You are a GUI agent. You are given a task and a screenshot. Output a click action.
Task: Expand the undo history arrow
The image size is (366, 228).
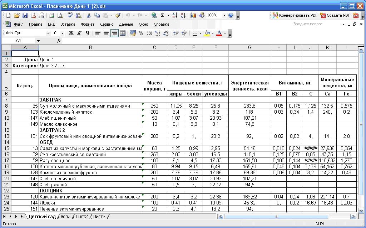[x=134, y=16]
